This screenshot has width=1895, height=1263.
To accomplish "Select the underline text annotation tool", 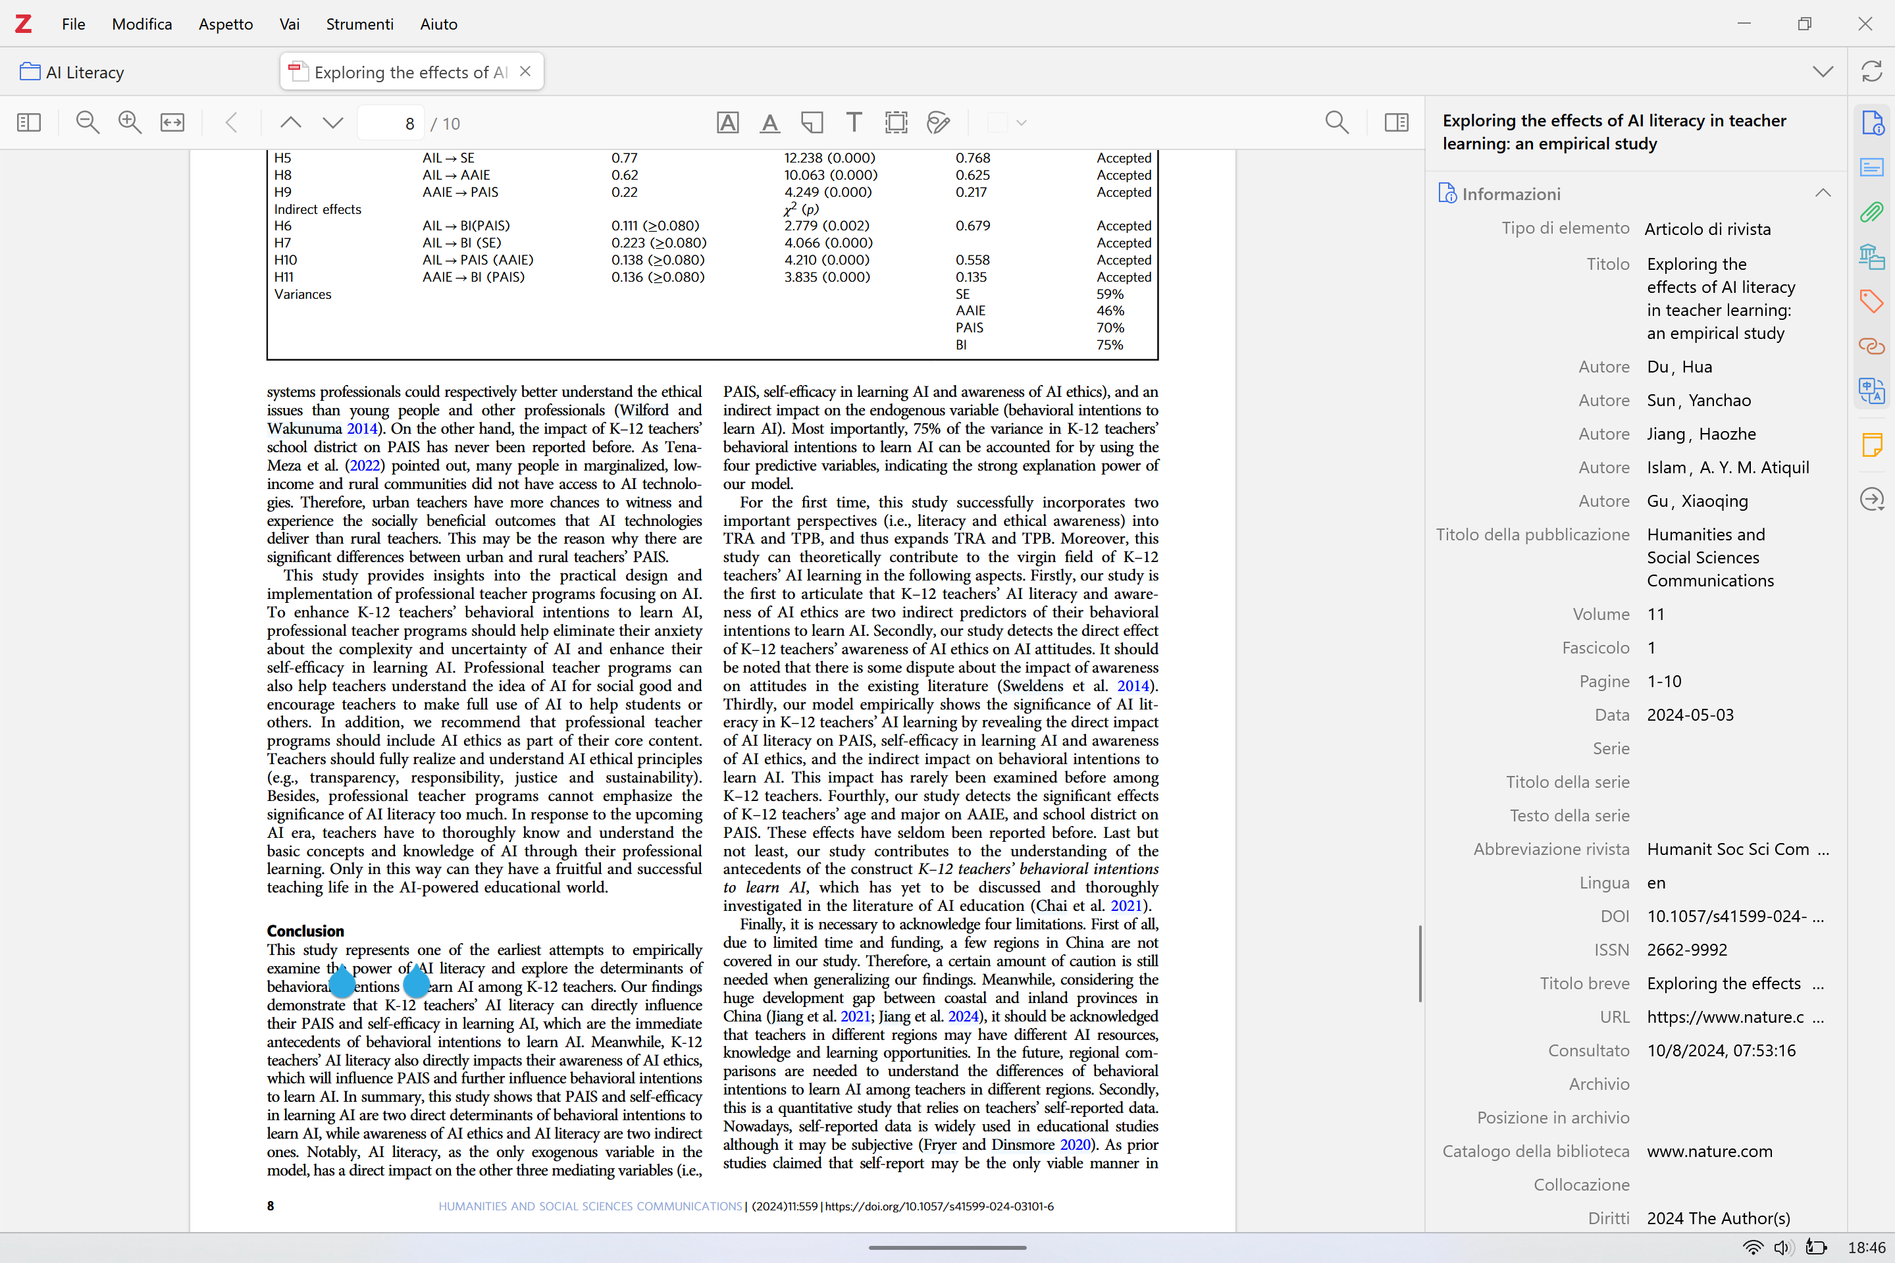I will [x=770, y=123].
